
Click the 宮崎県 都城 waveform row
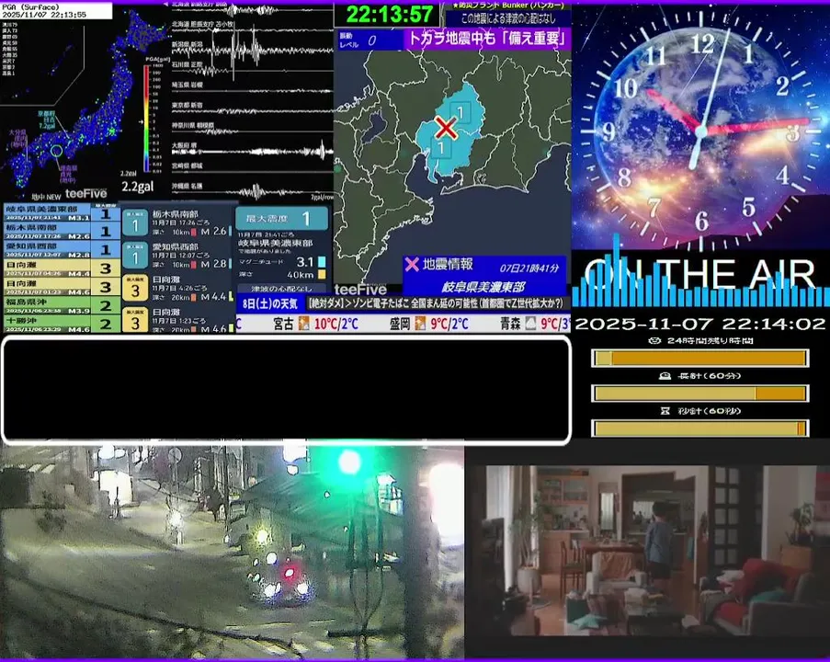(x=252, y=168)
